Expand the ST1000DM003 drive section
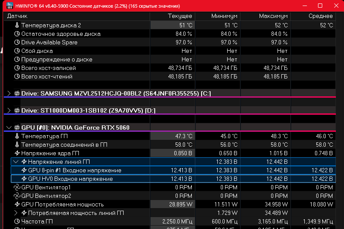344x229 pixels. [9, 111]
